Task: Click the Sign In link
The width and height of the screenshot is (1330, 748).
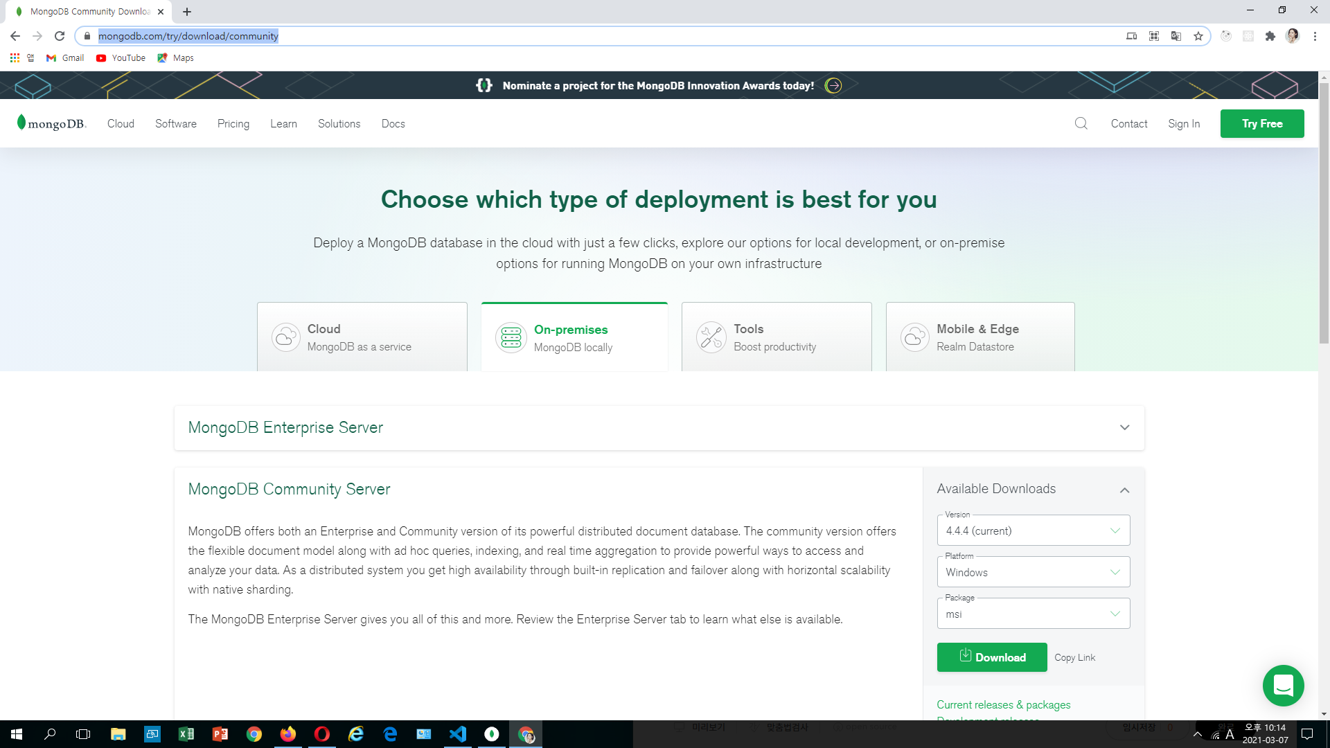Action: tap(1184, 123)
